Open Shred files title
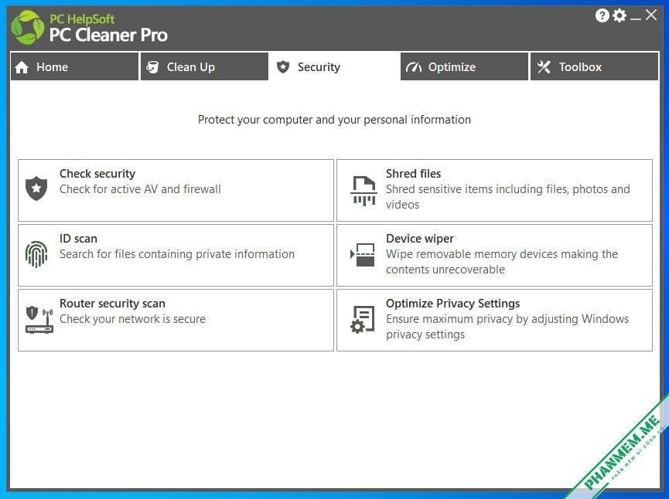 coord(414,174)
